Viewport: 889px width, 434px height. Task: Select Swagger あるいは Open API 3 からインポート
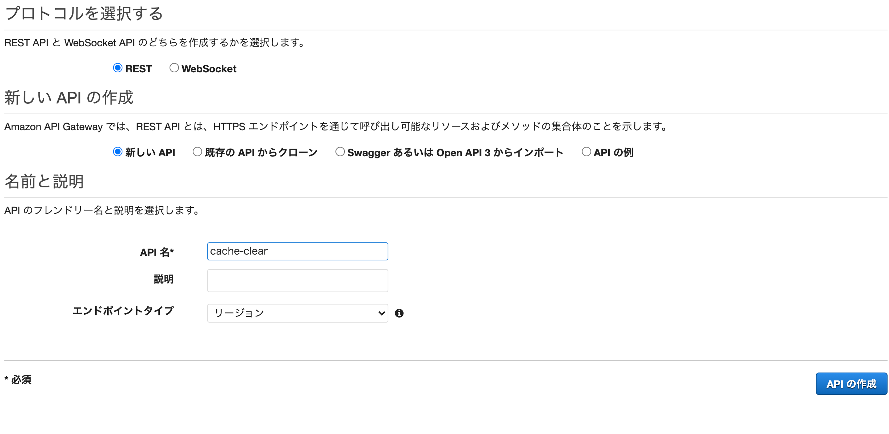click(x=340, y=152)
